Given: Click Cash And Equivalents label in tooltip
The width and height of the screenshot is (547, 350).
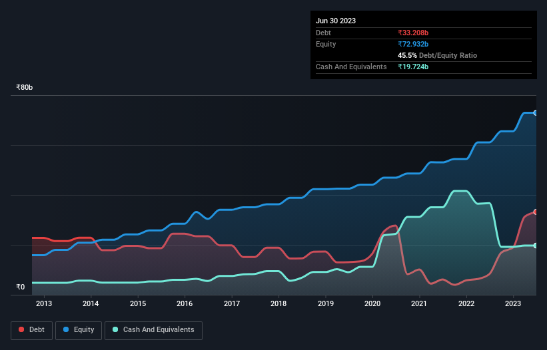Looking at the screenshot, I should [x=351, y=67].
